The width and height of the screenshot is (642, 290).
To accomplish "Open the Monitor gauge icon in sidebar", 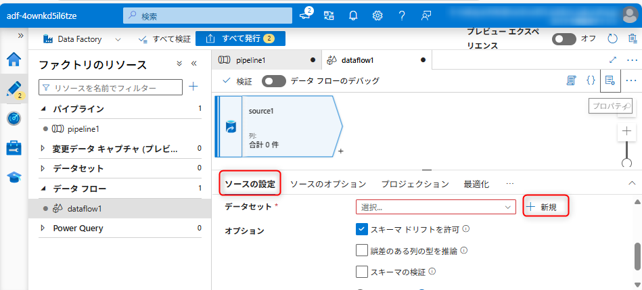I will pyautogui.click(x=14, y=118).
